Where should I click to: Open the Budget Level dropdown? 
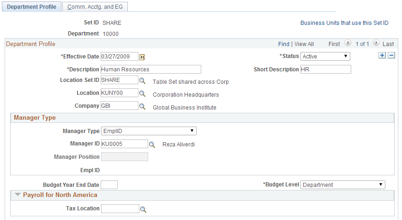(343, 185)
